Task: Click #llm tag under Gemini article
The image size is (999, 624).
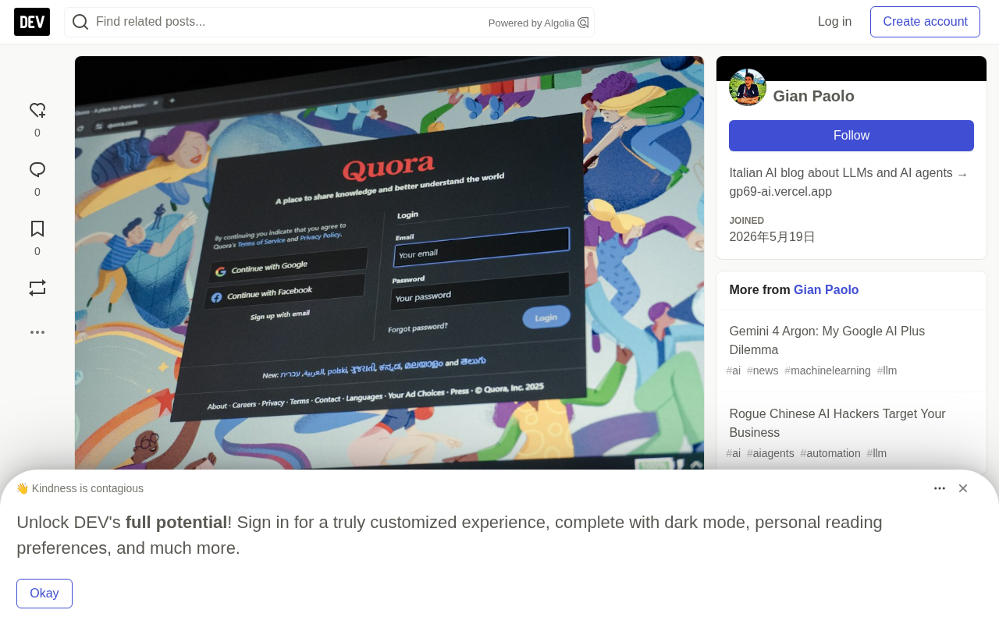Action: (887, 370)
